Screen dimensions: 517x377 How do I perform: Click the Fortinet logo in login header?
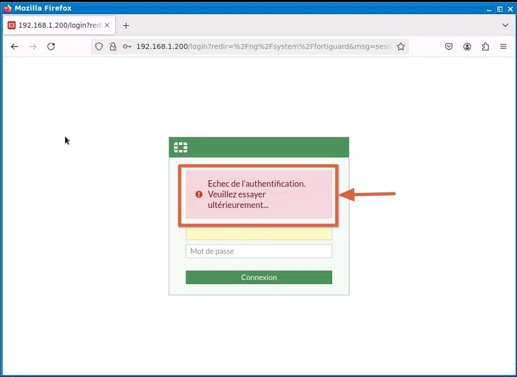coord(181,147)
